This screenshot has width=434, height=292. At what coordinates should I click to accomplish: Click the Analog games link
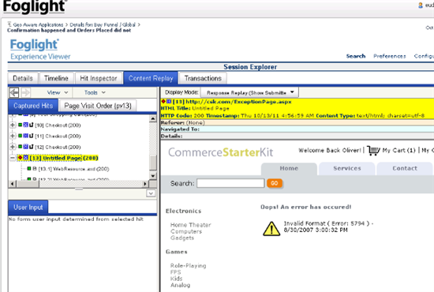point(180,285)
